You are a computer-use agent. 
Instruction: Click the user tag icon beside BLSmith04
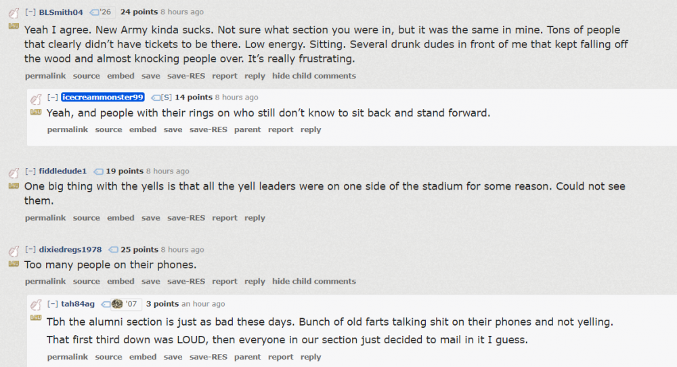(94, 12)
